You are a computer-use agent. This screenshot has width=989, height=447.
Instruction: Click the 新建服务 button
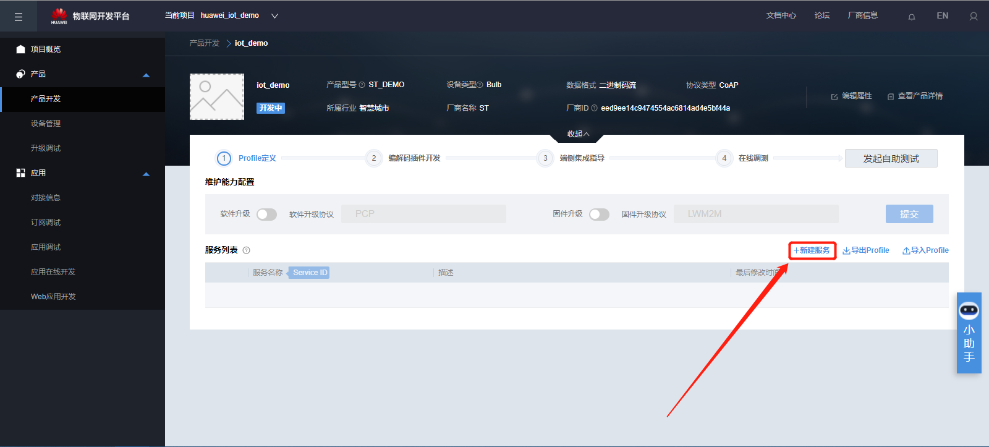point(812,250)
